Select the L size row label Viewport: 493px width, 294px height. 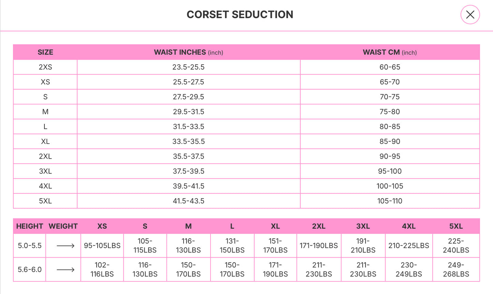pos(45,126)
